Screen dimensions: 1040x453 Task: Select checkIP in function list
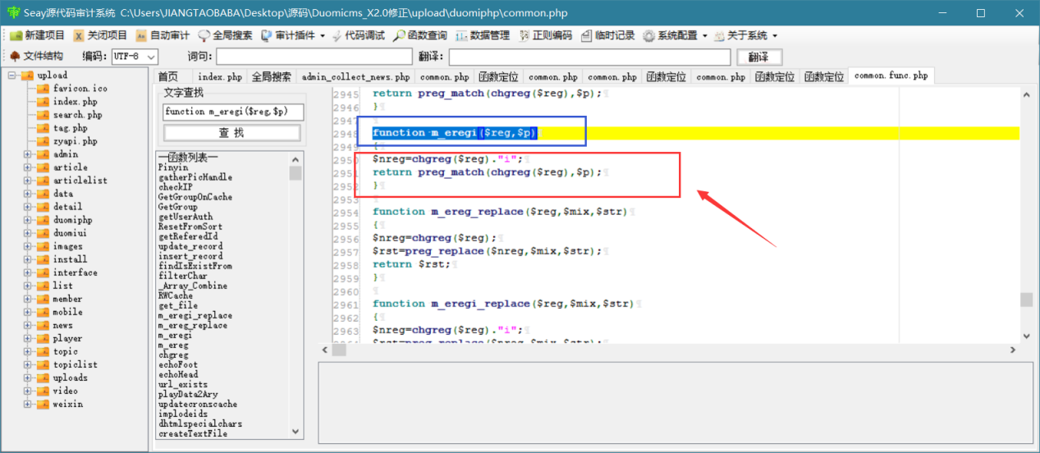tap(175, 187)
